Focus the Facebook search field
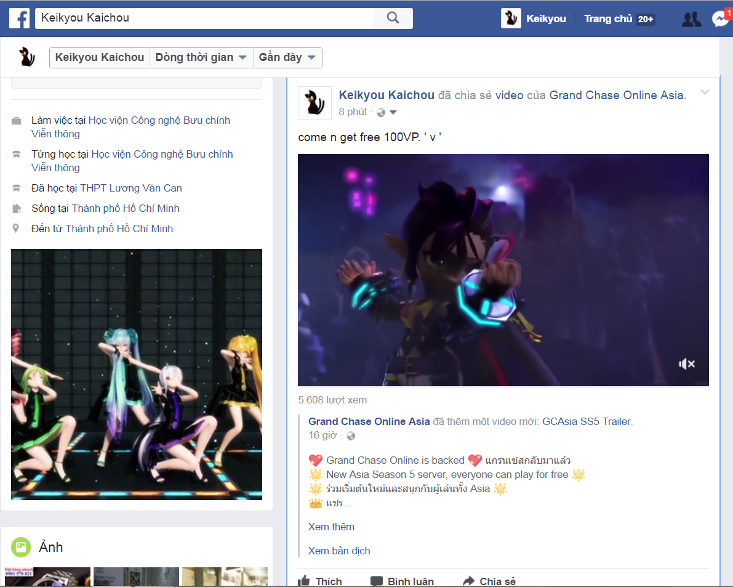The width and height of the screenshot is (733, 587). point(204,18)
